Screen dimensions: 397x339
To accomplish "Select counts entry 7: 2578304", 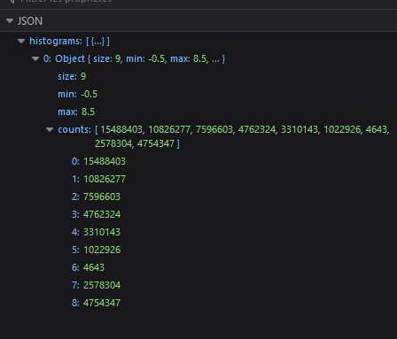I will pyautogui.click(x=198, y=285).
